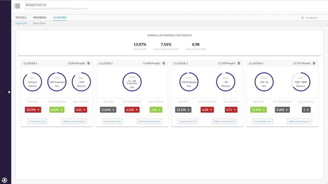Viewport: 328px width, 184px height.
Task: Click Create Static List in Cluster 2
Action: click(x=112, y=121)
